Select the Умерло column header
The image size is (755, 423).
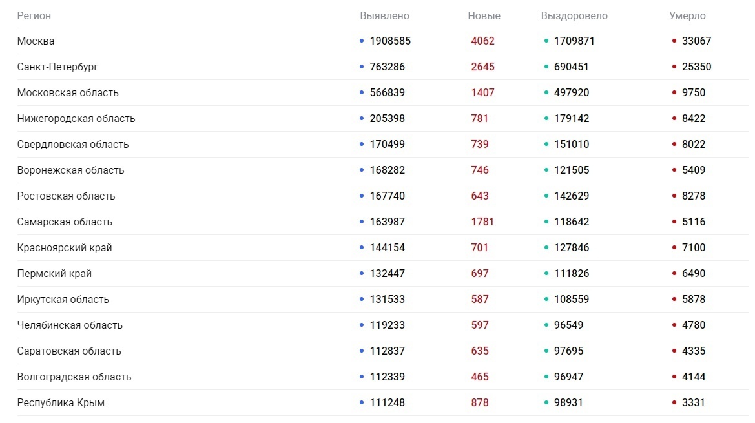(687, 15)
